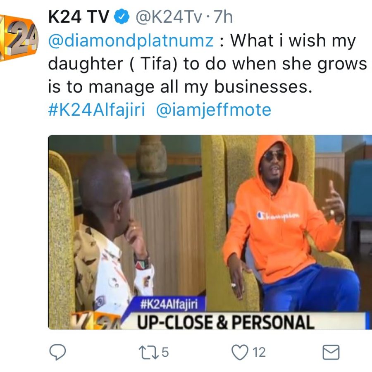The width and height of the screenshot is (372, 372).
Task: Tap the reply speech bubble icon
Action: [x=57, y=352]
